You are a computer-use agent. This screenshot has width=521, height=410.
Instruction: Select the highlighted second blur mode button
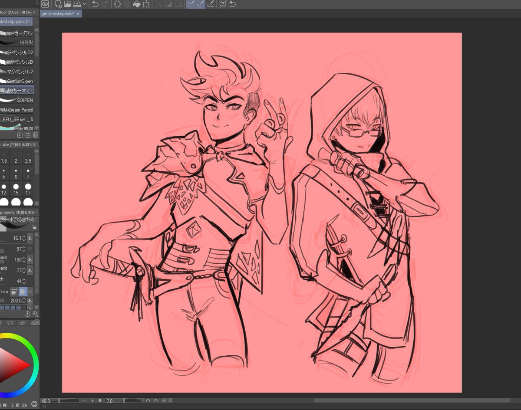click(x=23, y=292)
